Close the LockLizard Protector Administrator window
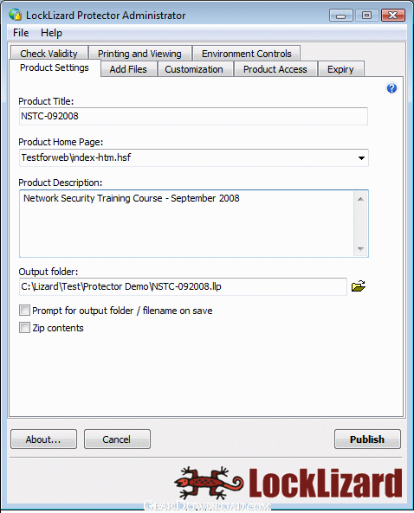This screenshot has width=414, height=513. 392,16
